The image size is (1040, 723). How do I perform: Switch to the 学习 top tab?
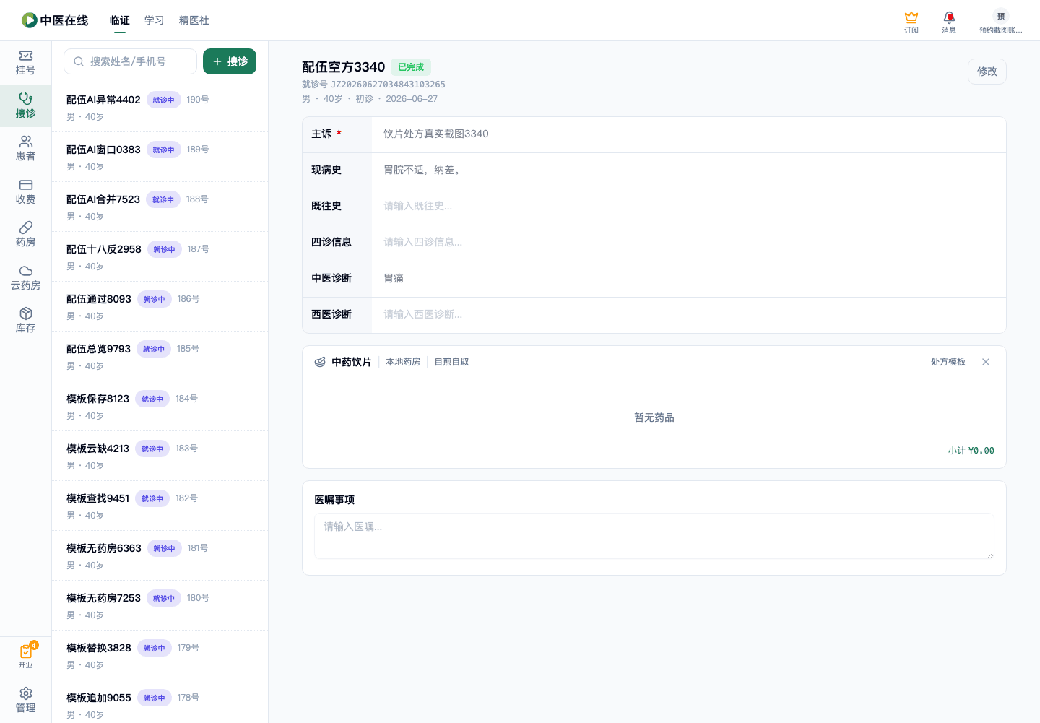155,20
